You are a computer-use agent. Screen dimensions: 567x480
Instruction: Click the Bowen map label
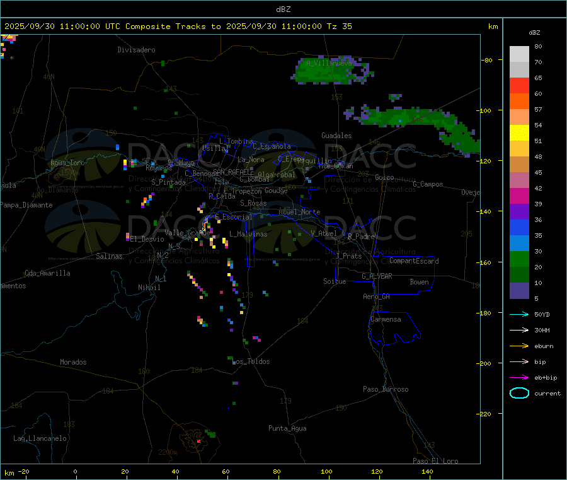coord(420,282)
